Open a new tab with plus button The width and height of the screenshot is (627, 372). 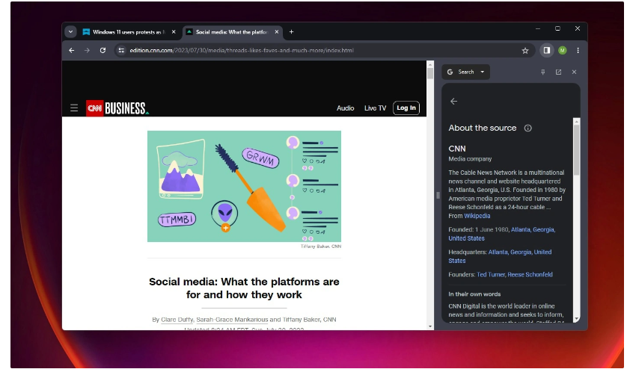(x=292, y=32)
